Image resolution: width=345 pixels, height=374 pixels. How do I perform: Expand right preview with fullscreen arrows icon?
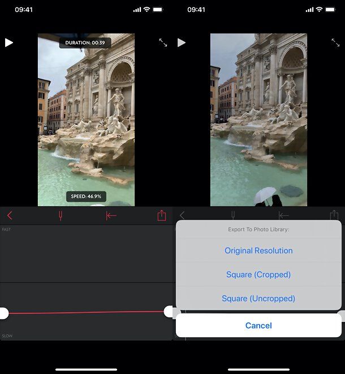point(335,42)
